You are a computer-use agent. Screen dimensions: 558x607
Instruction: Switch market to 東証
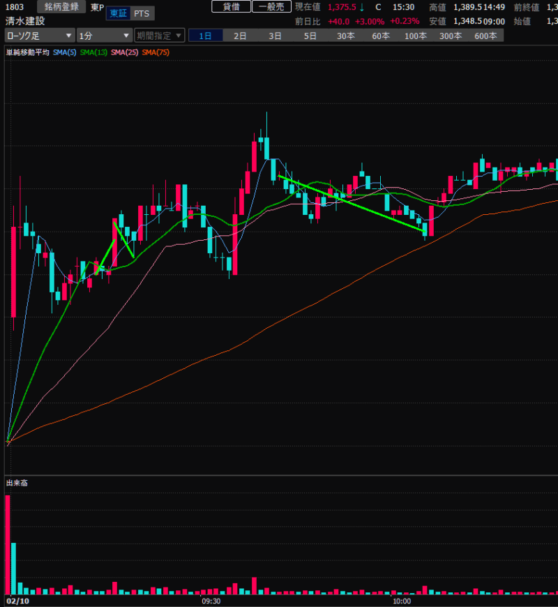coord(117,13)
